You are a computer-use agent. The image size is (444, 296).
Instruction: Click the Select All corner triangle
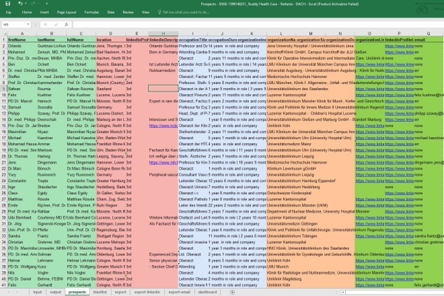tap(4, 34)
